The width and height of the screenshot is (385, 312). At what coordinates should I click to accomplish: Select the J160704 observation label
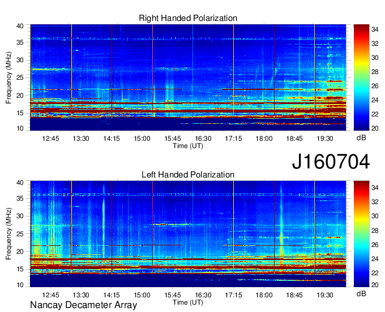(x=331, y=162)
